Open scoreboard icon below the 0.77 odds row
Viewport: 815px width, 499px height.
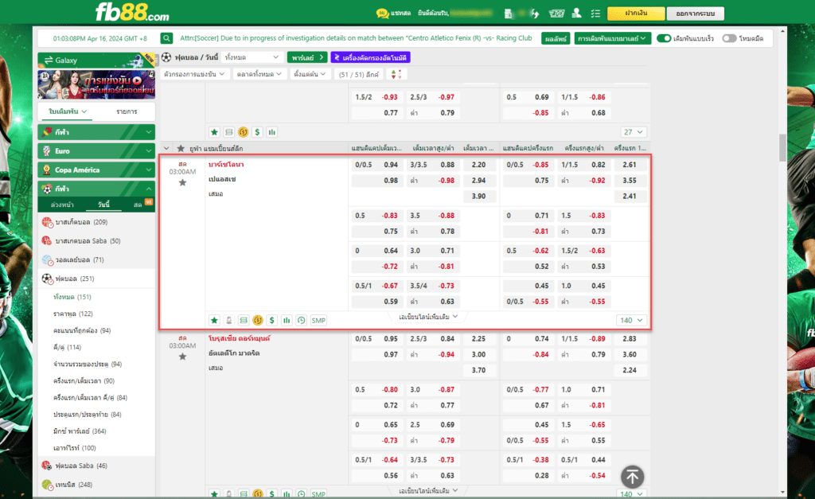228,132
